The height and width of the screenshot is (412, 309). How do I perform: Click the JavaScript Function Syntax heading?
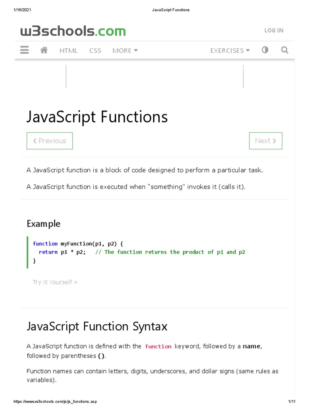click(97, 326)
